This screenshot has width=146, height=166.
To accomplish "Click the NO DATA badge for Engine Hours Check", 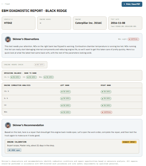I will coord(39,65).
